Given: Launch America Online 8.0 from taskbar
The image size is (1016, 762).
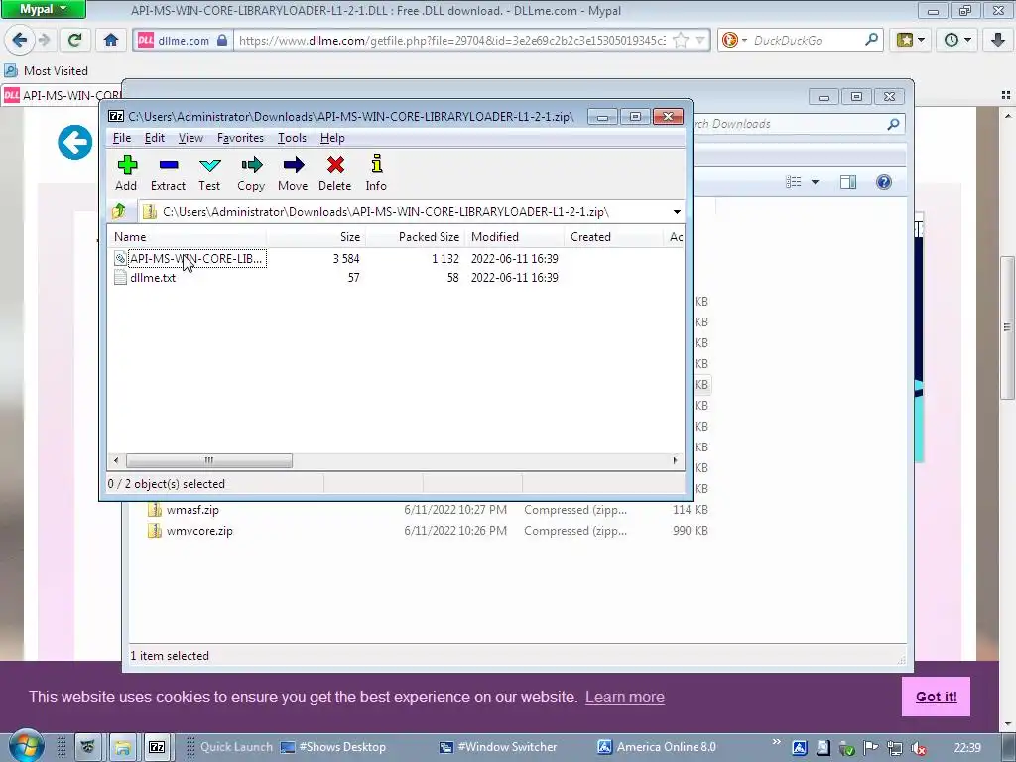Looking at the screenshot, I should click(x=657, y=747).
